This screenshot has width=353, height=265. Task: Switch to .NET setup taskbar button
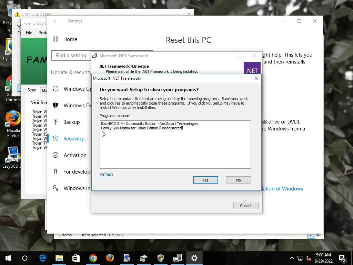point(178,258)
